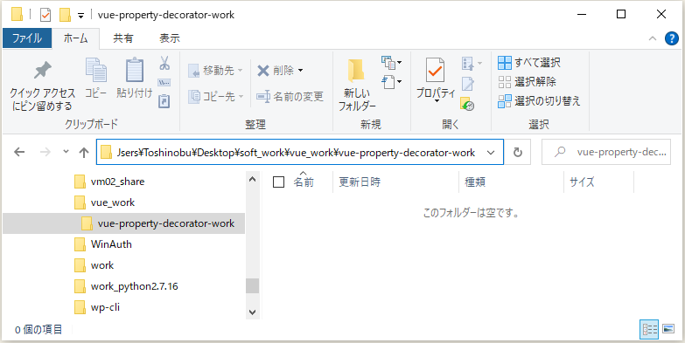The image size is (685, 343).
Task: Switch to large icons view
Action: click(x=668, y=329)
